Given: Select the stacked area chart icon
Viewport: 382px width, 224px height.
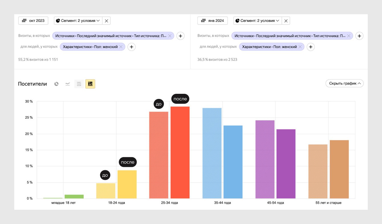Looking at the screenshot, I should [79, 84].
